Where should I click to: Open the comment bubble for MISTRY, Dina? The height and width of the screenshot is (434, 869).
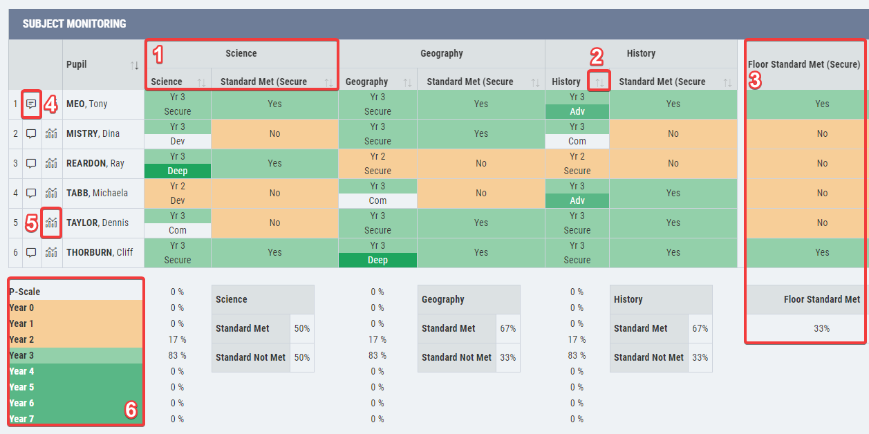(x=32, y=133)
